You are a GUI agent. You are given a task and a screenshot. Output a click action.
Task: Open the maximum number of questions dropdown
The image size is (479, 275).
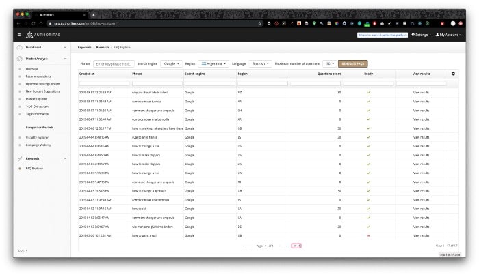(x=330, y=63)
